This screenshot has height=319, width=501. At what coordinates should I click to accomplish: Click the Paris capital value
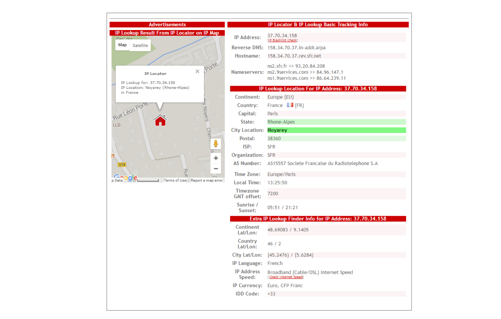(x=272, y=114)
